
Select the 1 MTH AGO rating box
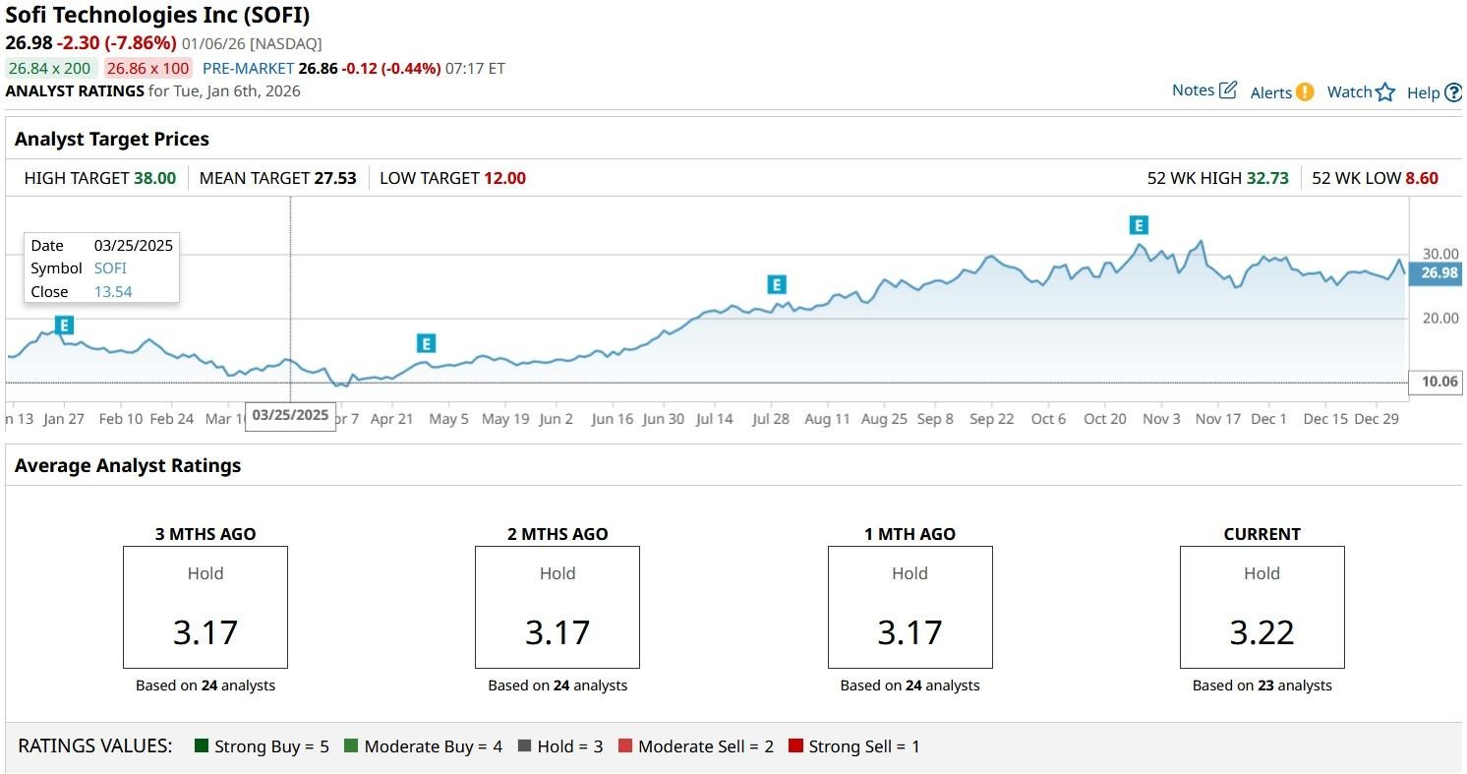pyautogui.click(x=910, y=607)
